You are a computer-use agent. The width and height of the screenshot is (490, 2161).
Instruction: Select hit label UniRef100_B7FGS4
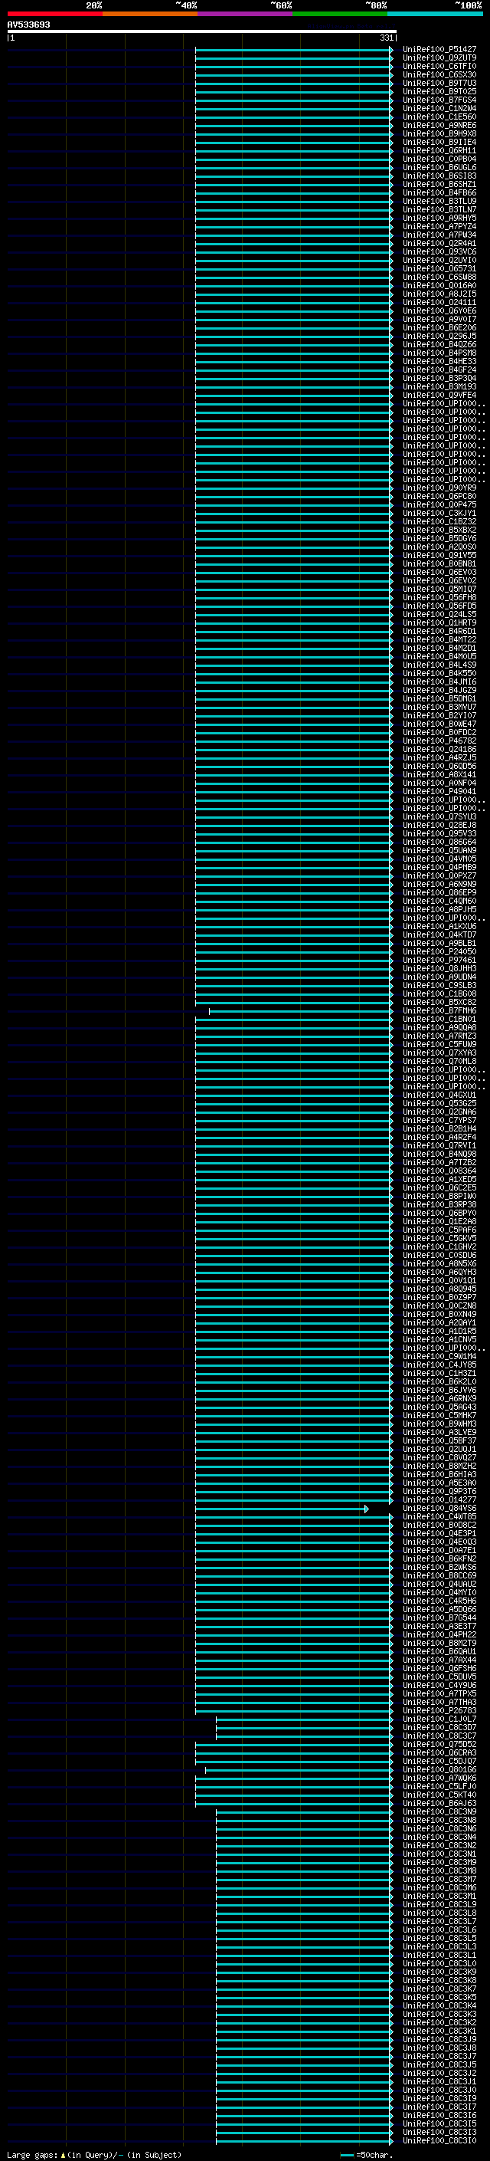[x=439, y=100]
